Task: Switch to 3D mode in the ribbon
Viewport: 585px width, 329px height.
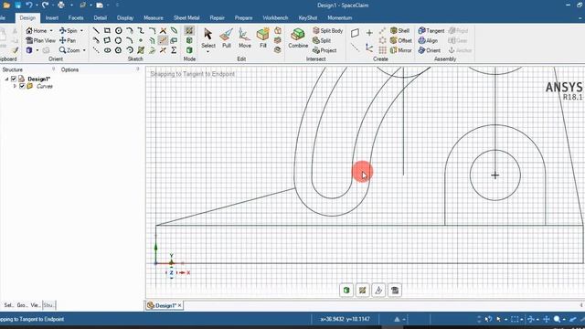Action: tap(189, 50)
